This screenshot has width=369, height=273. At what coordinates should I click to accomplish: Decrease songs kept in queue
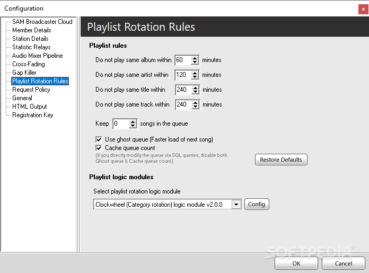click(x=133, y=126)
